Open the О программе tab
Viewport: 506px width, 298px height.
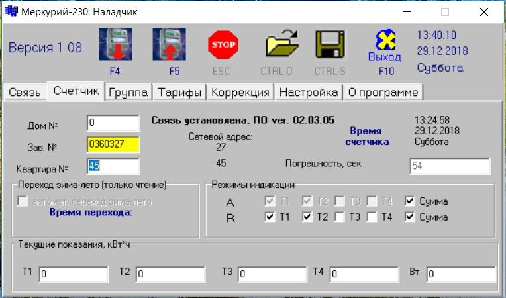[x=383, y=92]
